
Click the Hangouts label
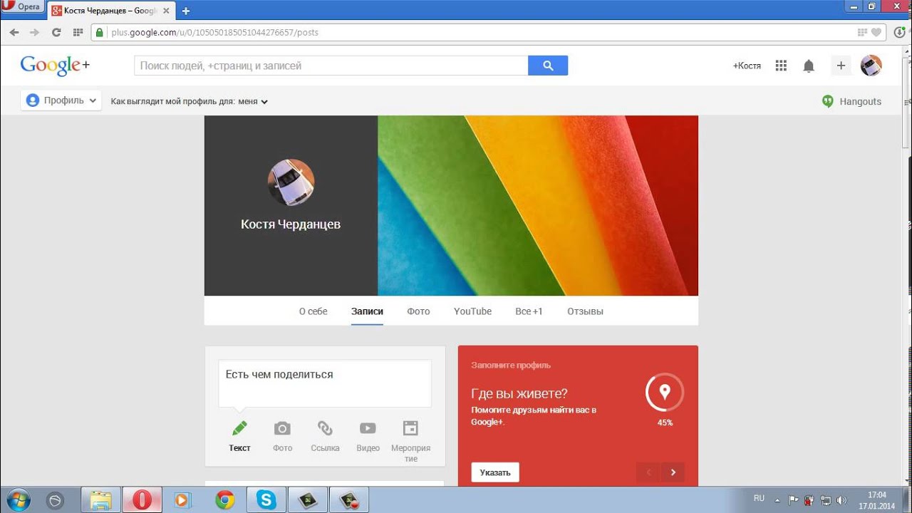click(861, 101)
